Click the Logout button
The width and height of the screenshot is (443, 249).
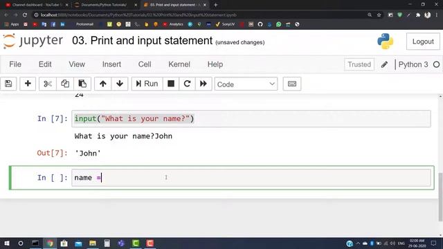[423, 41]
